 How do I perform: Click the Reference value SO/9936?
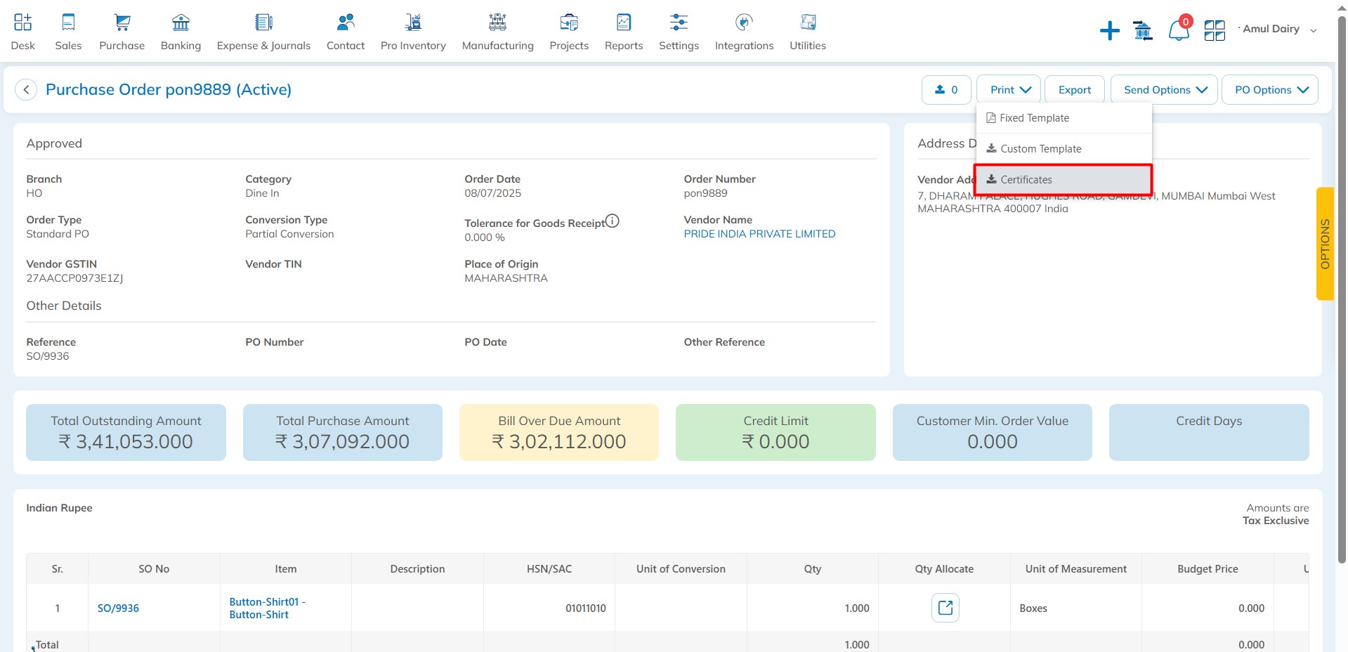(x=48, y=356)
